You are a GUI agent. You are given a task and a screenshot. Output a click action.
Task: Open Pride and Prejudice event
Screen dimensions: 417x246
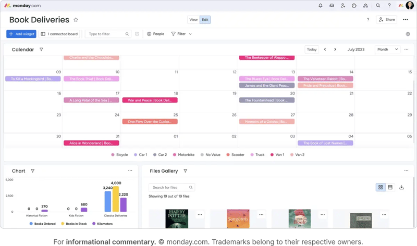coord(325,85)
